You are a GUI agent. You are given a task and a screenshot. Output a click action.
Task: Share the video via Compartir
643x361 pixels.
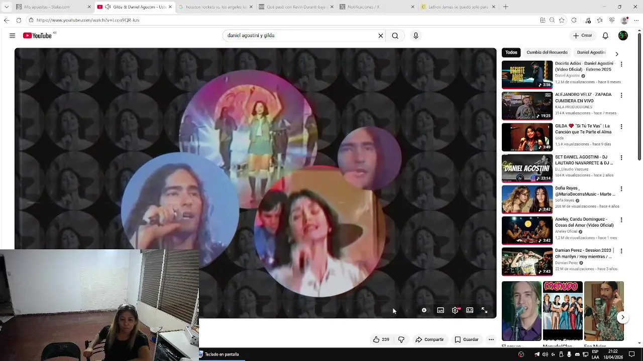point(430,339)
